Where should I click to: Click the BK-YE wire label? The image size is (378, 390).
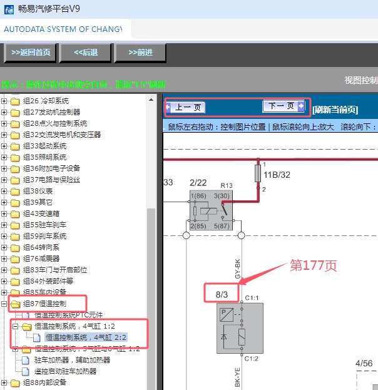point(237,377)
